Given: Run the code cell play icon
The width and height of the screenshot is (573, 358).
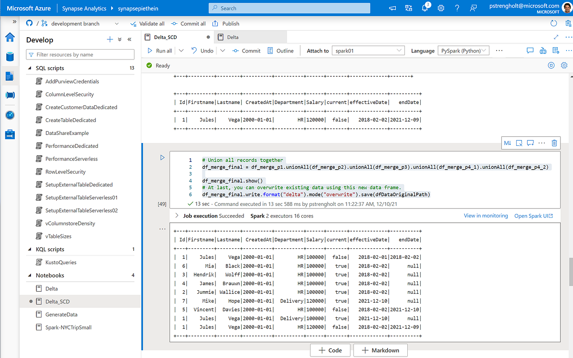Looking at the screenshot, I should 162,157.
